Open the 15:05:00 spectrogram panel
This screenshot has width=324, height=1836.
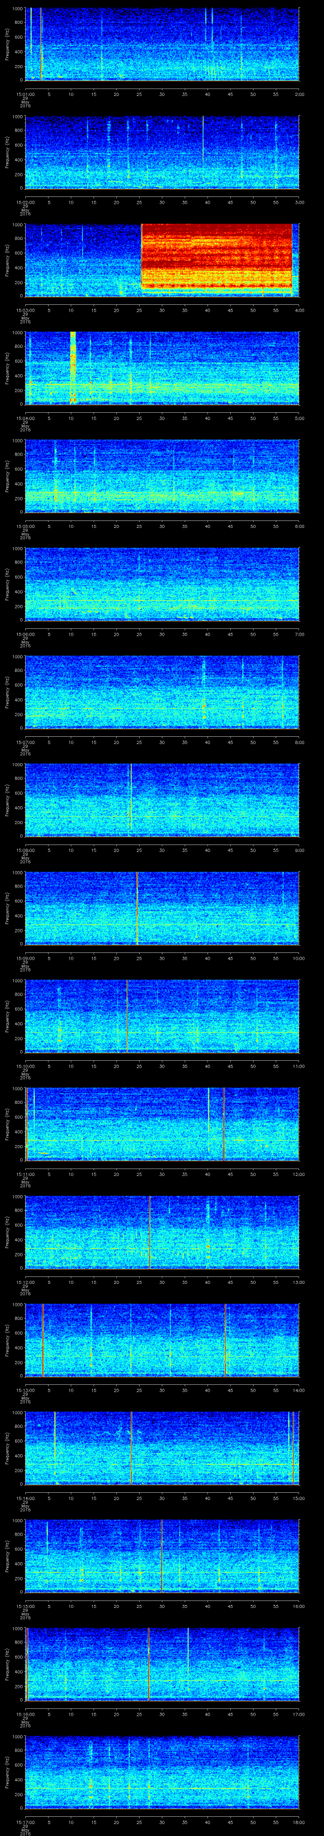pyautogui.click(x=162, y=476)
